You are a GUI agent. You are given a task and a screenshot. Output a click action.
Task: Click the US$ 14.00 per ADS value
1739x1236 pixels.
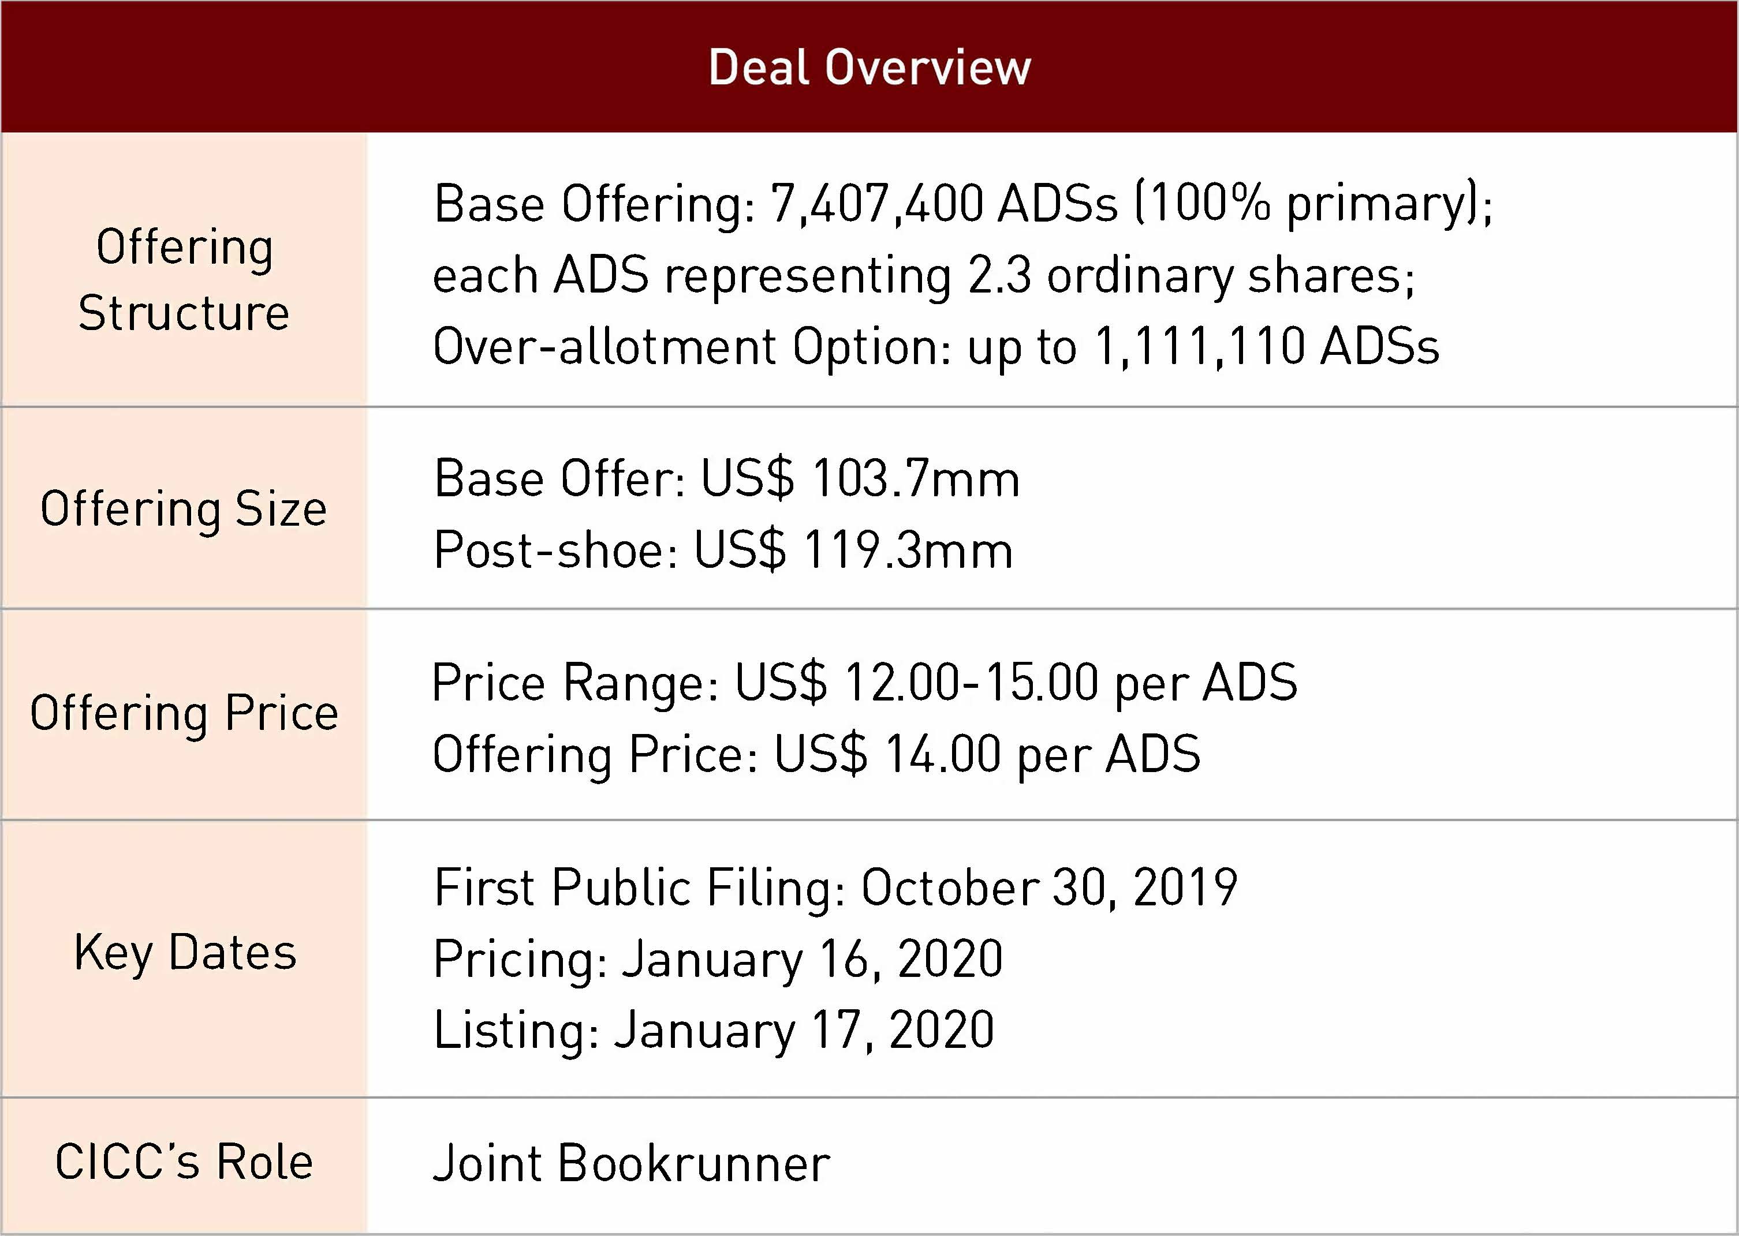(987, 754)
